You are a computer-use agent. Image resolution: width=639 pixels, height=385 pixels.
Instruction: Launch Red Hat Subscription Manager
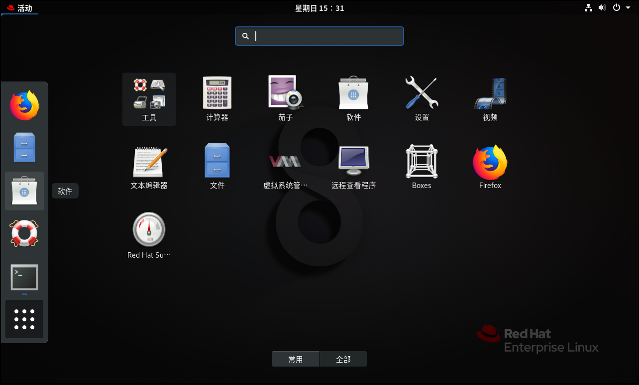click(149, 235)
